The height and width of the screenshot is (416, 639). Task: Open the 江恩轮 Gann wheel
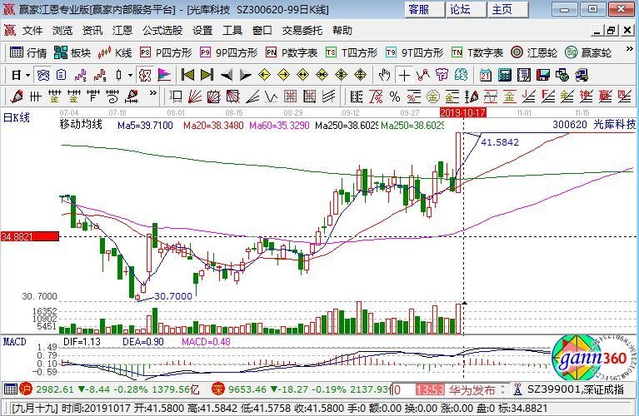tap(534, 53)
